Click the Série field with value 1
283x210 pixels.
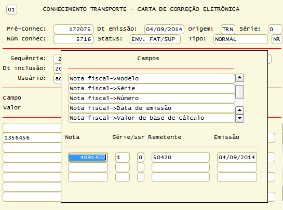point(123,157)
